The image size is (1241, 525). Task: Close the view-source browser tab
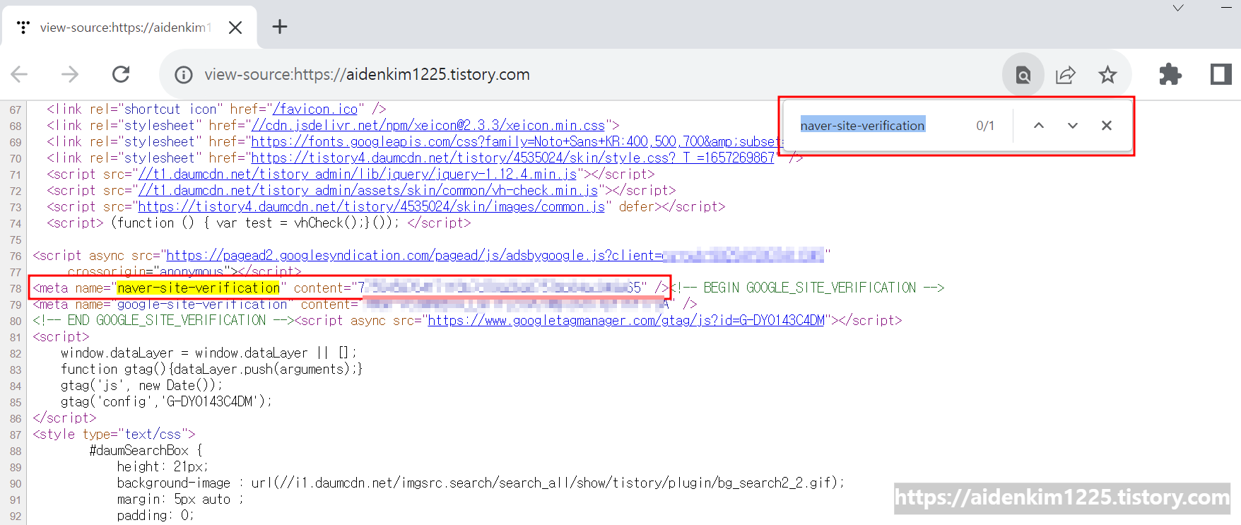click(x=235, y=28)
